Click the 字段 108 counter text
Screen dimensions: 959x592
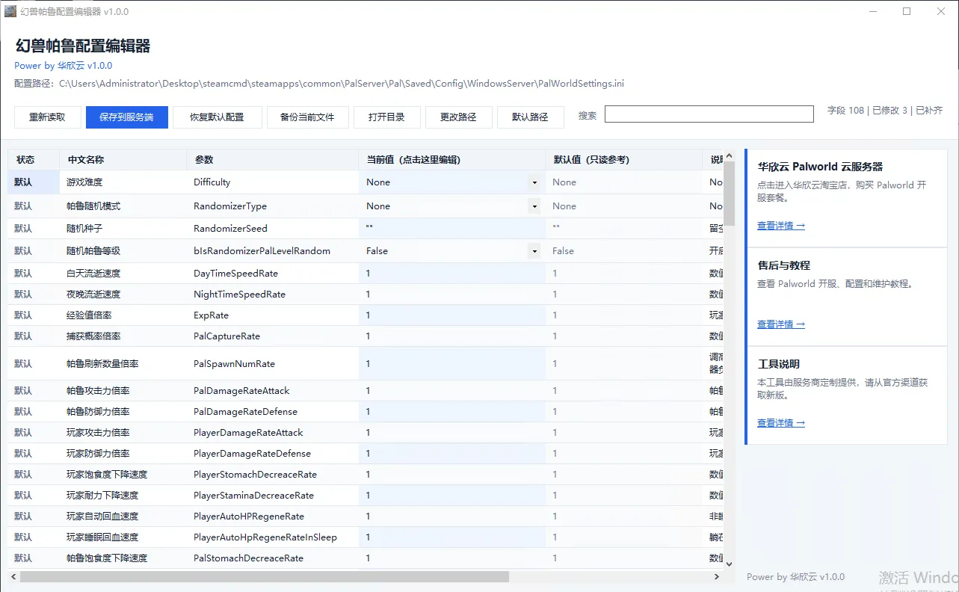845,111
